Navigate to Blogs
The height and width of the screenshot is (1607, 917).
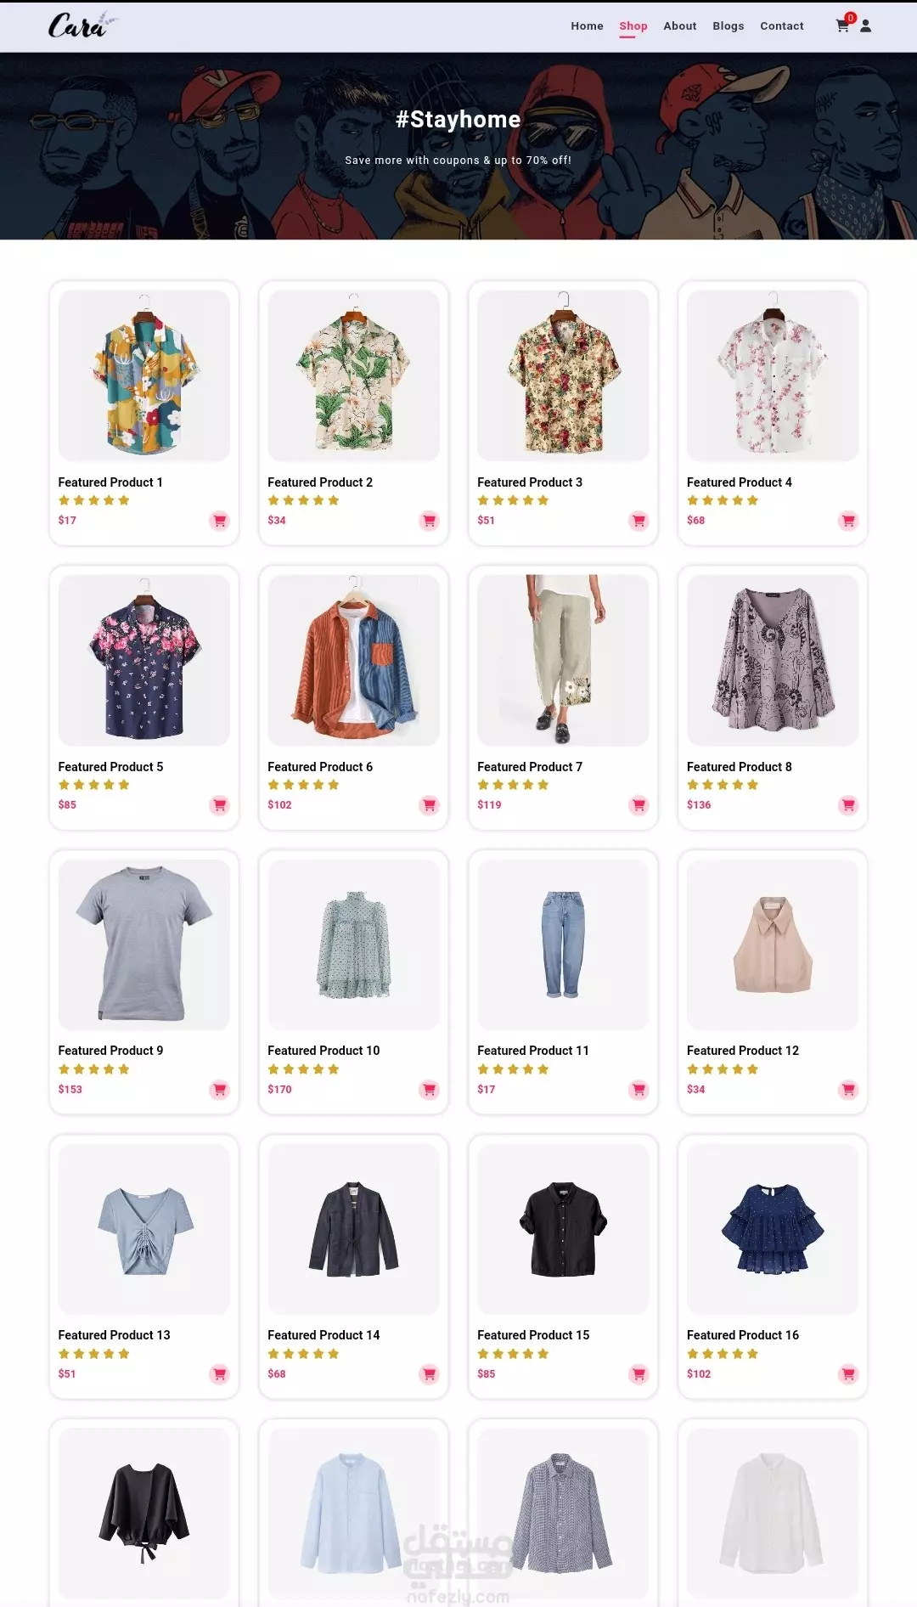[728, 26]
